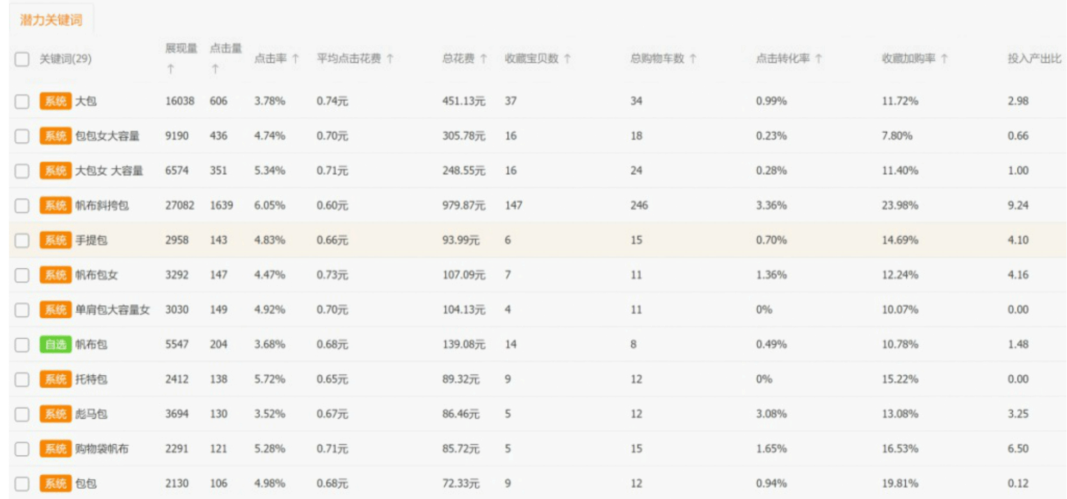Click sort arrow under 展现量 header
1067x499 pixels.
tap(170, 69)
